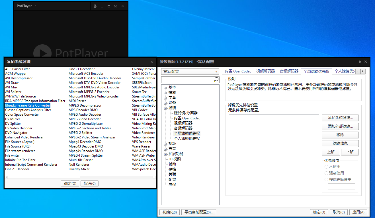
Task: Click 取消(C) in 参数选项 window
Action: coord(339,212)
